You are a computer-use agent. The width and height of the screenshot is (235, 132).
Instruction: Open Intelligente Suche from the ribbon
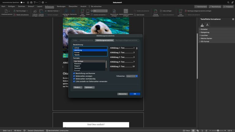pos(65,11)
